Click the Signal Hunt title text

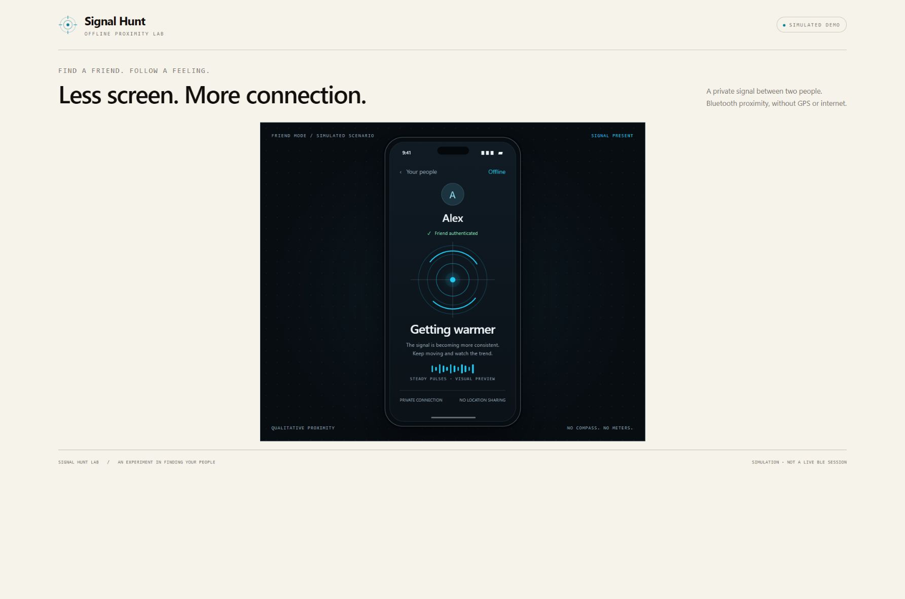pyautogui.click(x=115, y=21)
